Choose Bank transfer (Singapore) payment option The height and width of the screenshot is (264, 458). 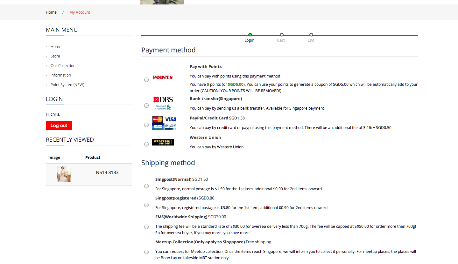[x=146, y=105]
